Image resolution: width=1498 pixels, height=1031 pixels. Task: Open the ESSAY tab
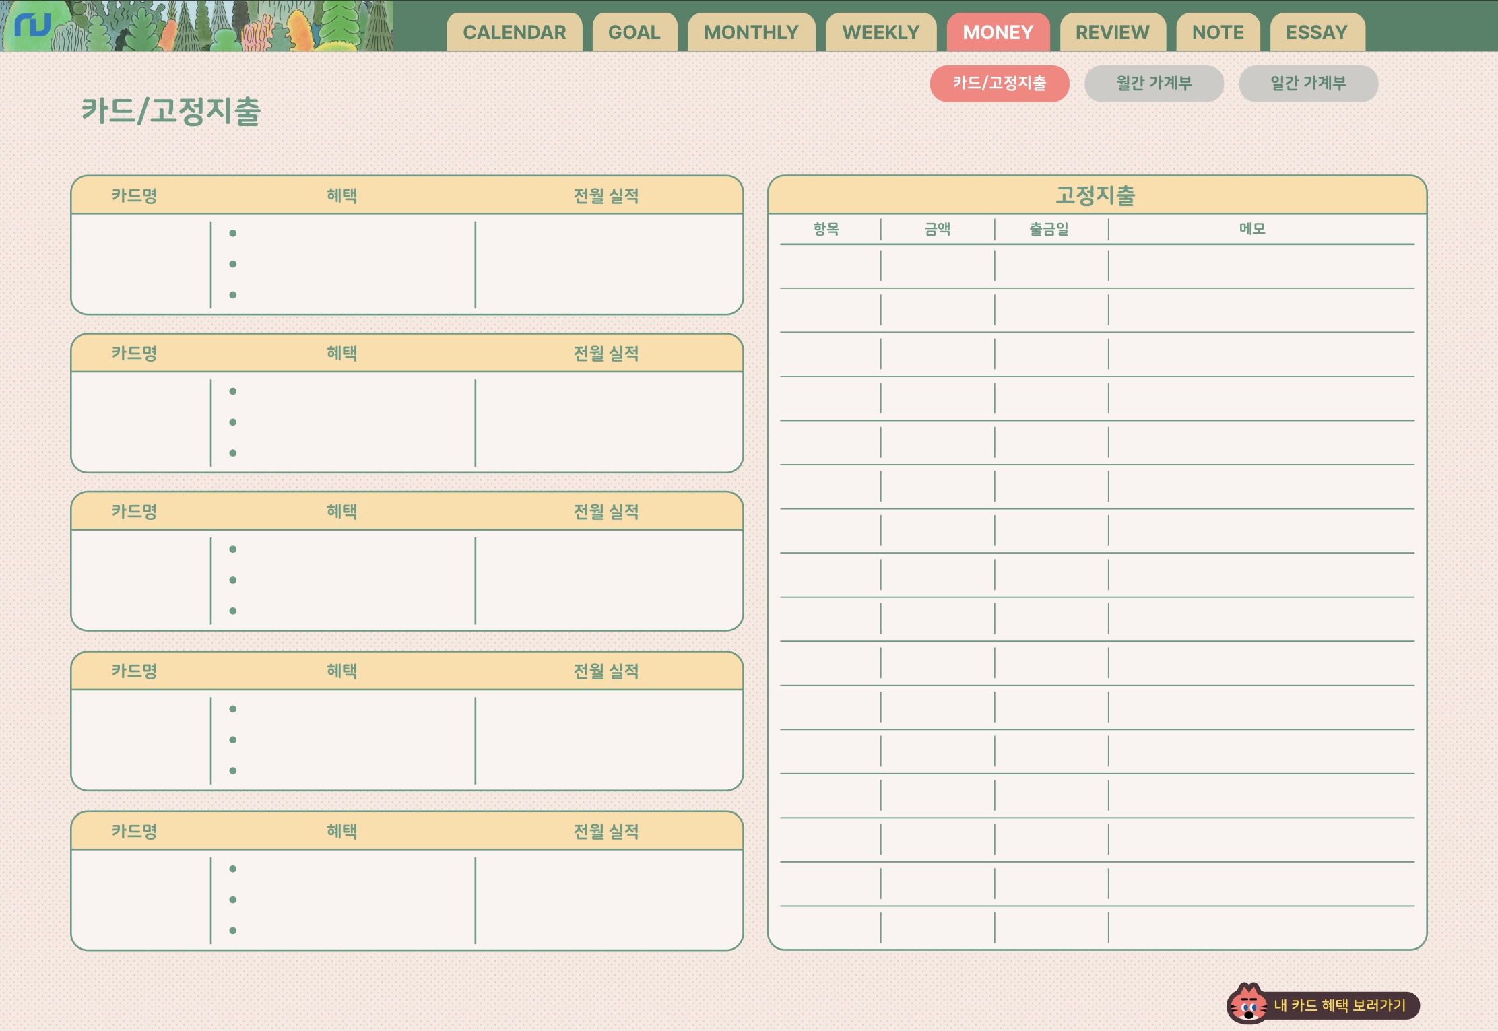tap(1316, 32)
